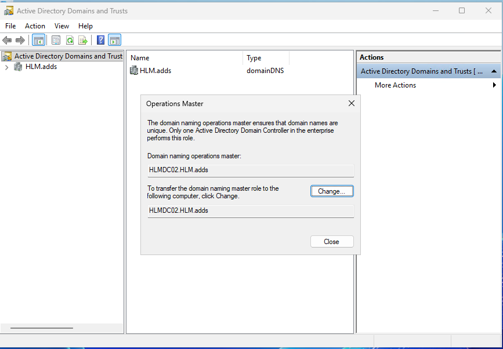503x349 pixels.
Task: Click the Change... button
Action: [x=331, y=191]
